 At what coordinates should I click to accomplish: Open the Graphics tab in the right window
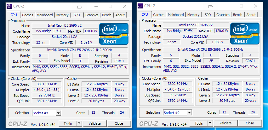click(223, 15)
